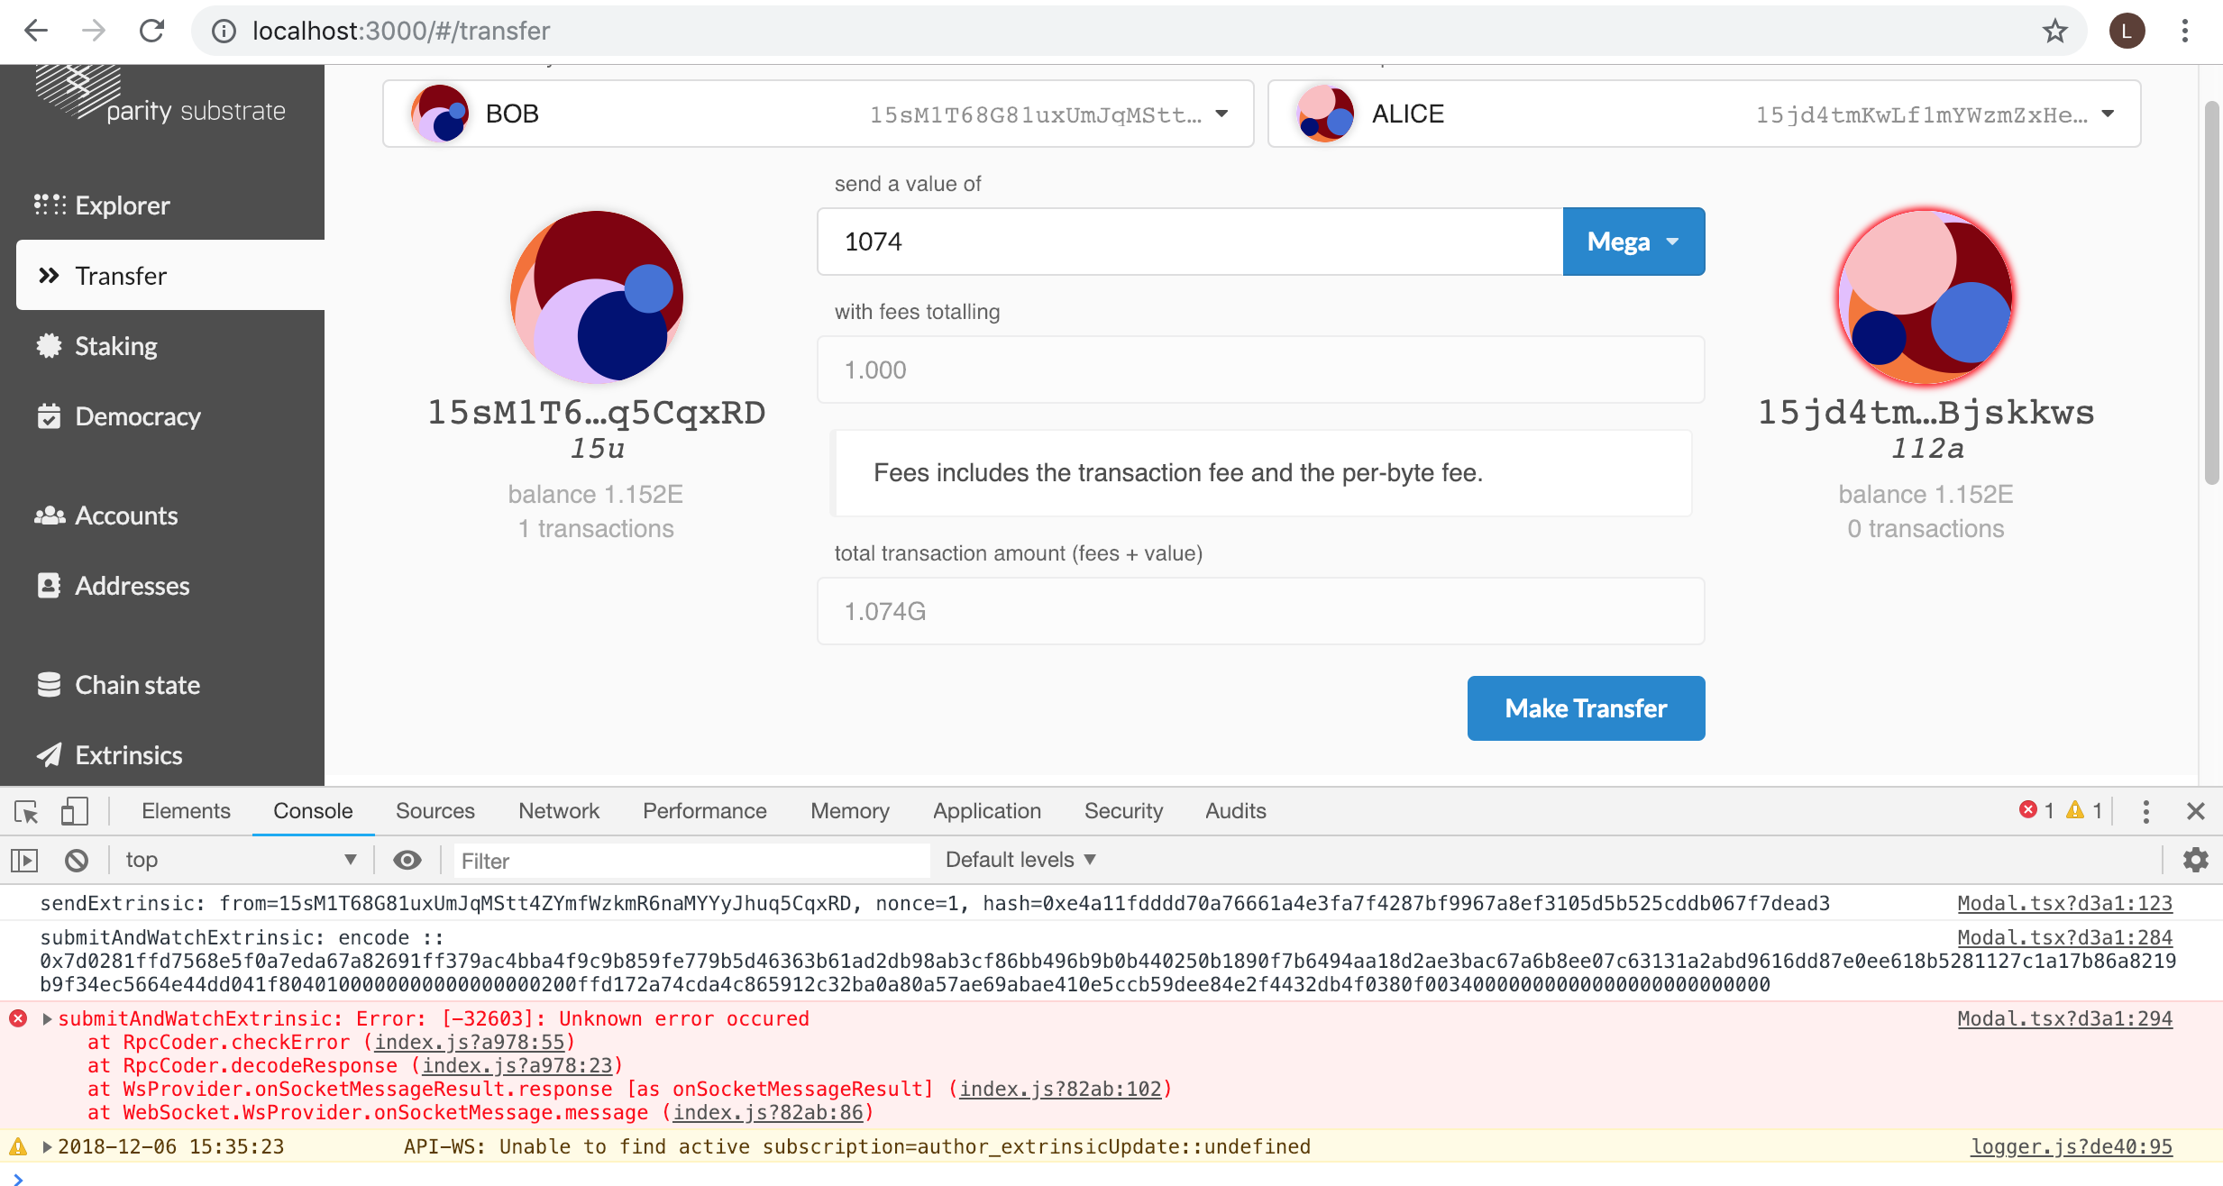Open index.js?82ab:102 stack trace link

(1060, 1089)
